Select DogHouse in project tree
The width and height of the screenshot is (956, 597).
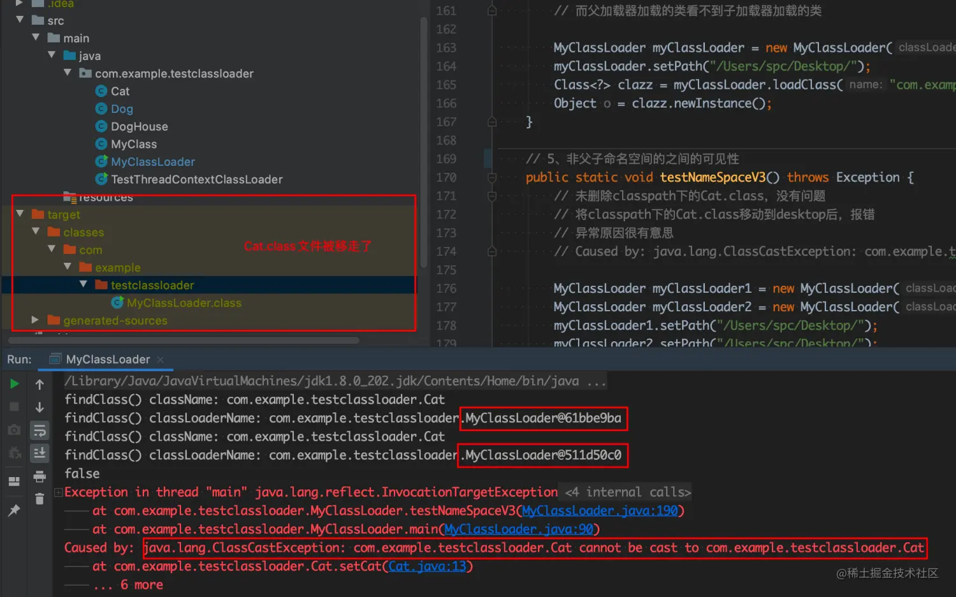(x=140, y=126)
